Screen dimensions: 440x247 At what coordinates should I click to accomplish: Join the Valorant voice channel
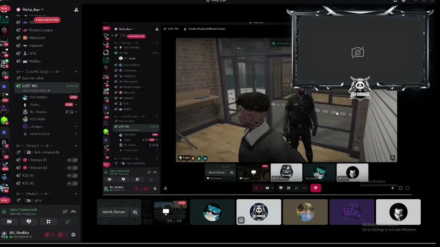47,46
